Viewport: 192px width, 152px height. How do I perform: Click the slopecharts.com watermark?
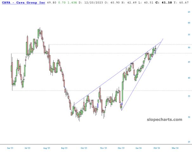pyautogui.click(x=165, y=119)
